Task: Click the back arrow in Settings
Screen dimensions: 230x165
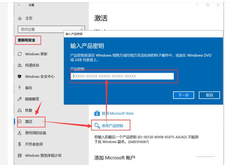Action: (x=20, y=5)
